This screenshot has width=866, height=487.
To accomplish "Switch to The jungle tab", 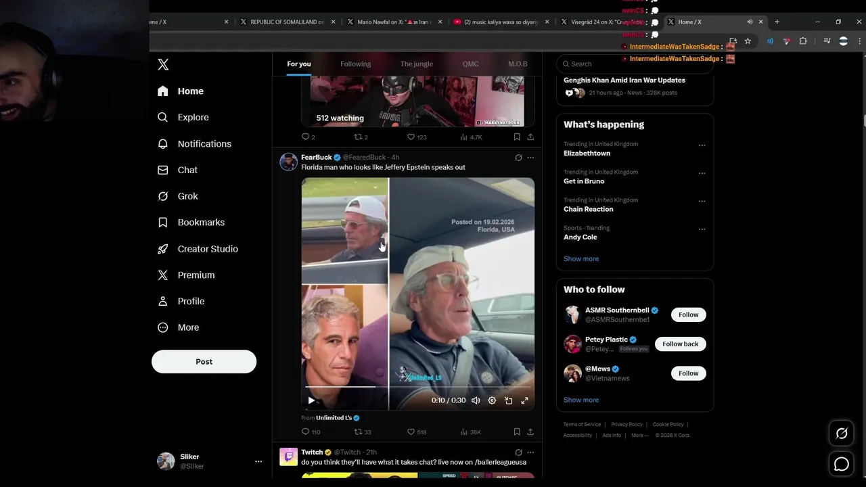I will pyautogui.click(x=417, y=64).
